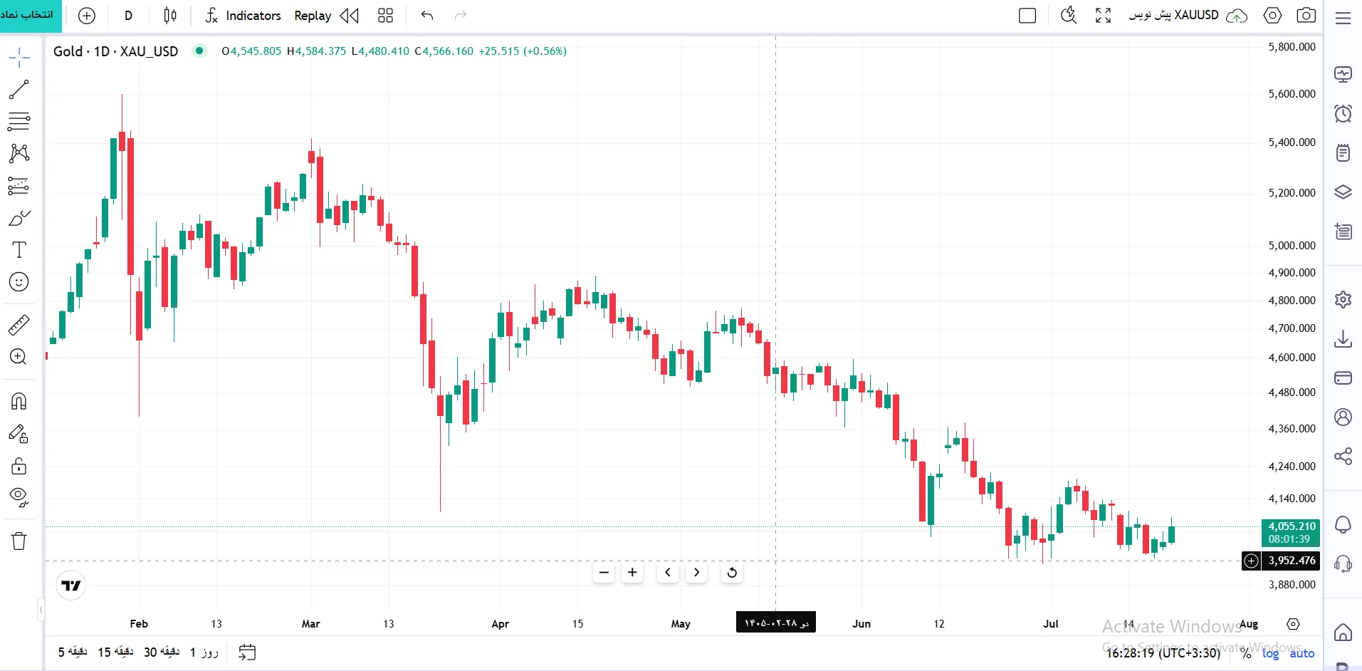Select the text annotation tool
The image size is (1362, 671).
tap(19, 249)
